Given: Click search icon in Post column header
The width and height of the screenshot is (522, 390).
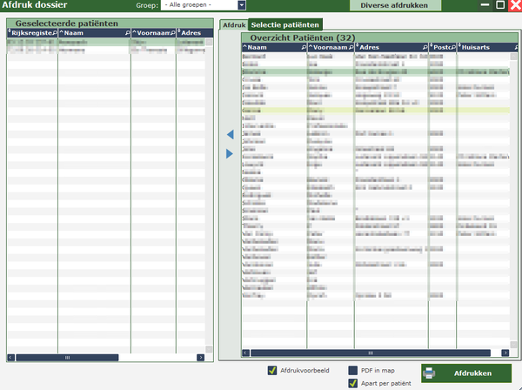Looking at the screenshot, I should [x=453, y=47].
